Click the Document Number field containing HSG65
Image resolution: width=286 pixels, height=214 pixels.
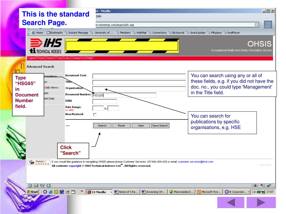pos(124,95)
